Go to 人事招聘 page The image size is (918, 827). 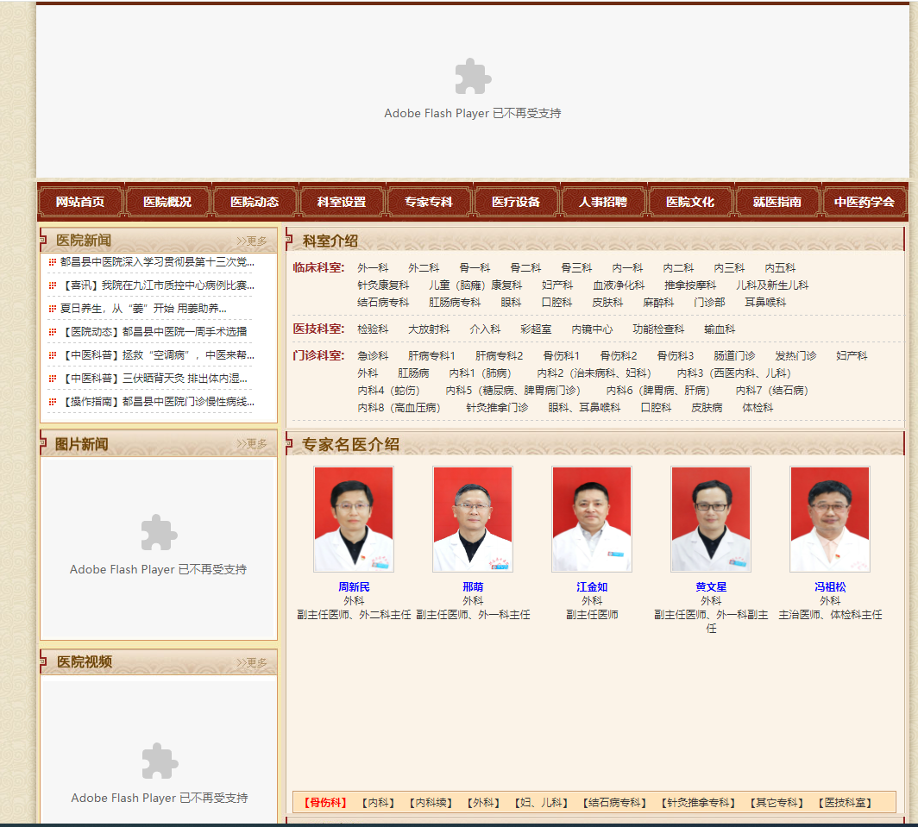[x=603, y=202]
